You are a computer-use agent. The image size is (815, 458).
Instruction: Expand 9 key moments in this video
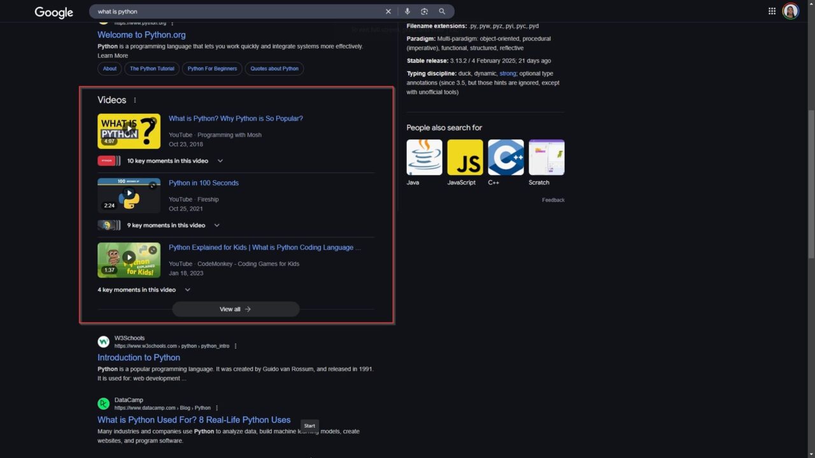click(216, 225)
